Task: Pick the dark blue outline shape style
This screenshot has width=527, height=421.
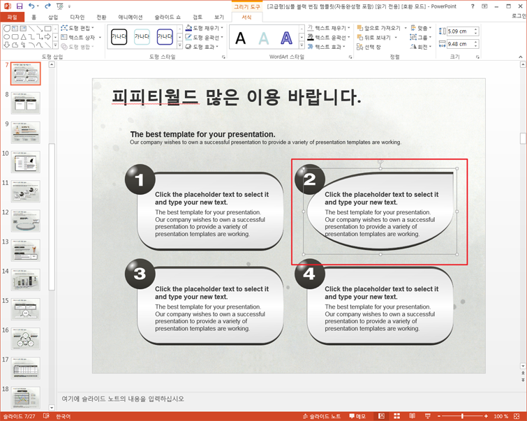Action: pyautogui.click(x=165, y=36)
